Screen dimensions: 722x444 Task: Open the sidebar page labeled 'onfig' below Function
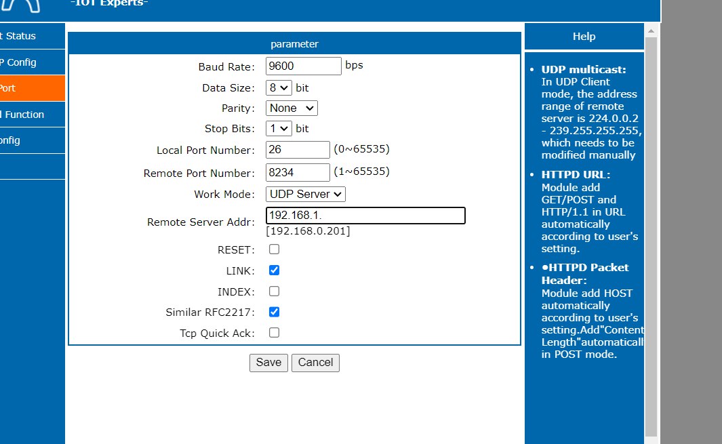(33, 140)
